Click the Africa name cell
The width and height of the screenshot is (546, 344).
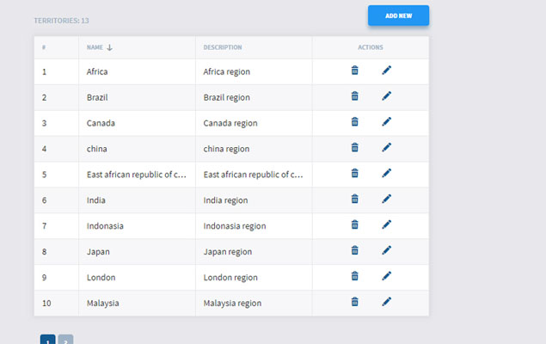coord(97,71)
